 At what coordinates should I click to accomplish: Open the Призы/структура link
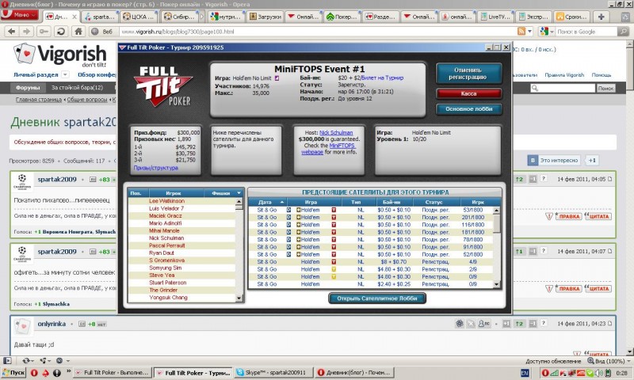tap(155, 168)
